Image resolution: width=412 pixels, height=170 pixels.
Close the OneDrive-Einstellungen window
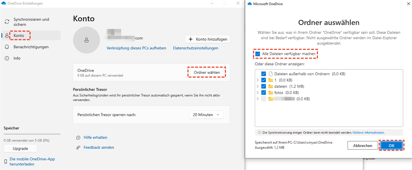click(x=238, y=3)
